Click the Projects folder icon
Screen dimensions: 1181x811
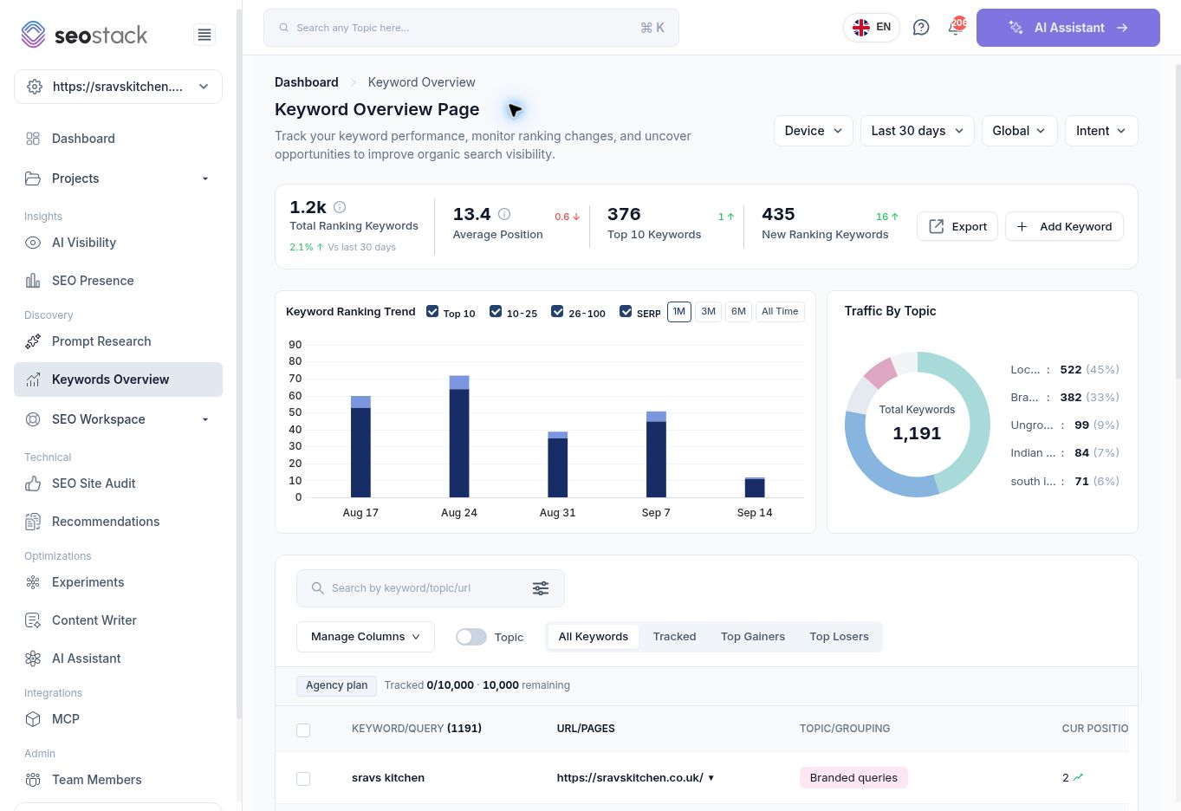pos(33,178)
